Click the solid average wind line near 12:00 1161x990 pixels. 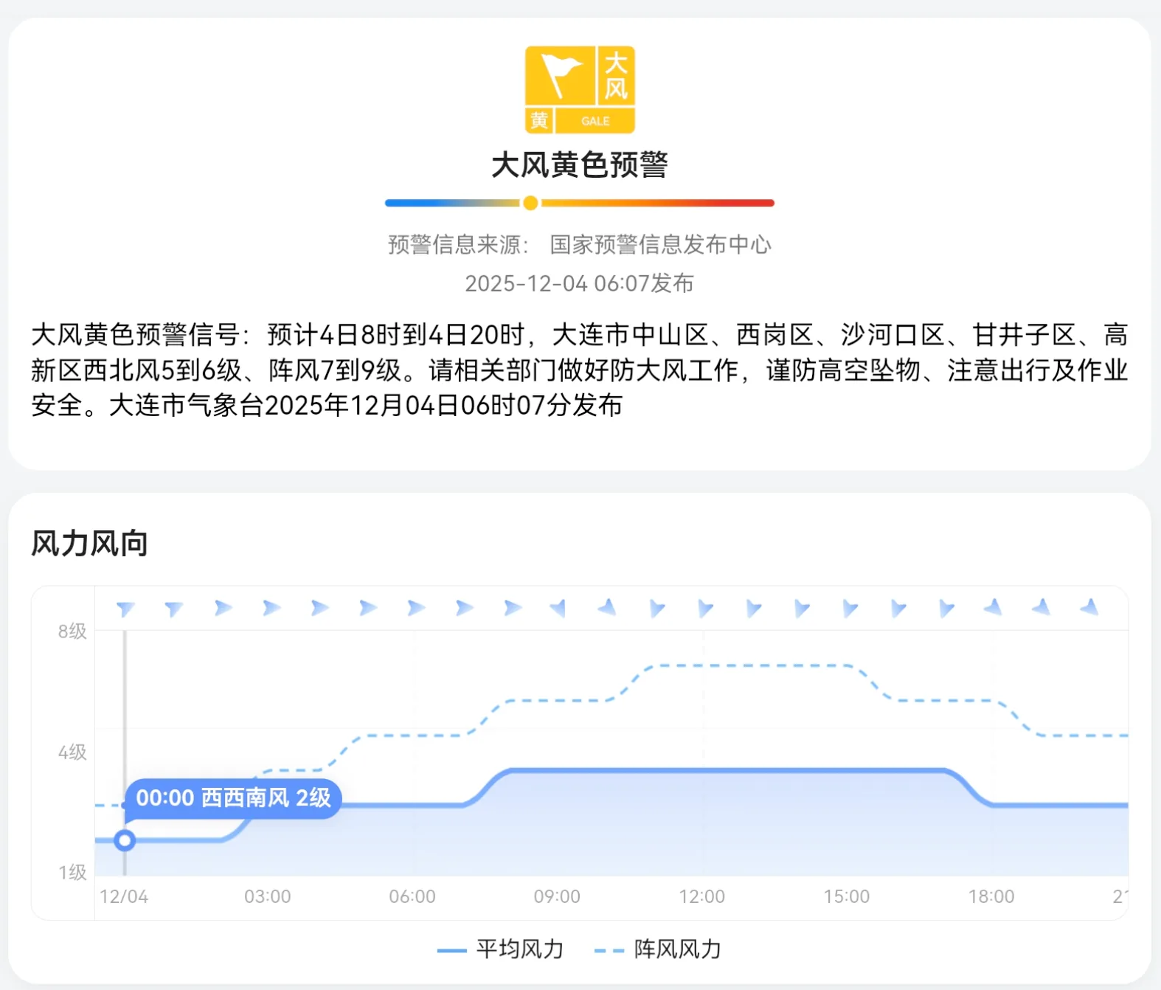pyautogui.click(x=702, y=771)
